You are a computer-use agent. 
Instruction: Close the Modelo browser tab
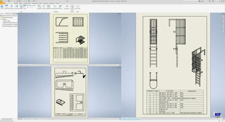4,14
